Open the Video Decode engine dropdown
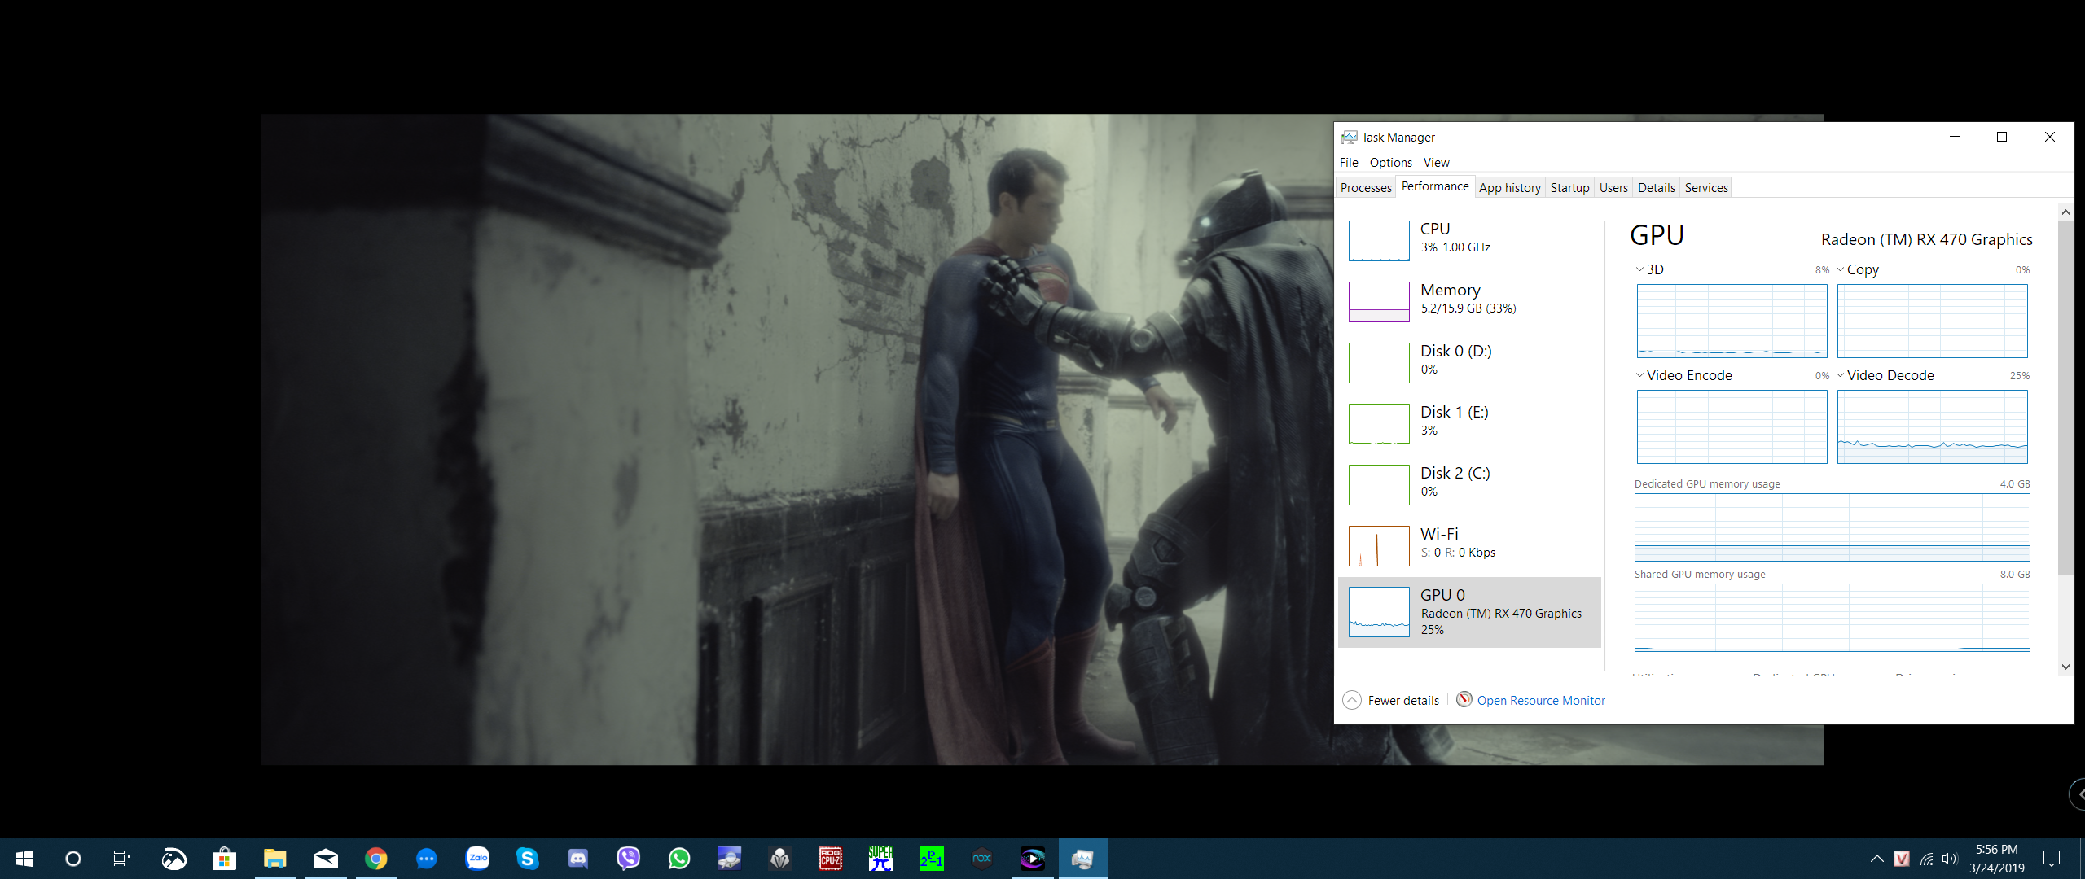Screen dimensions: 2085x879 (x=1885, y=375)
